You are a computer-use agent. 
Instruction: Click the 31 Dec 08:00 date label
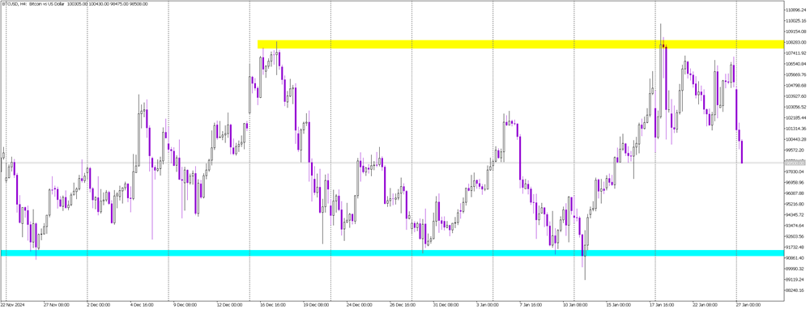coord(445,304)
